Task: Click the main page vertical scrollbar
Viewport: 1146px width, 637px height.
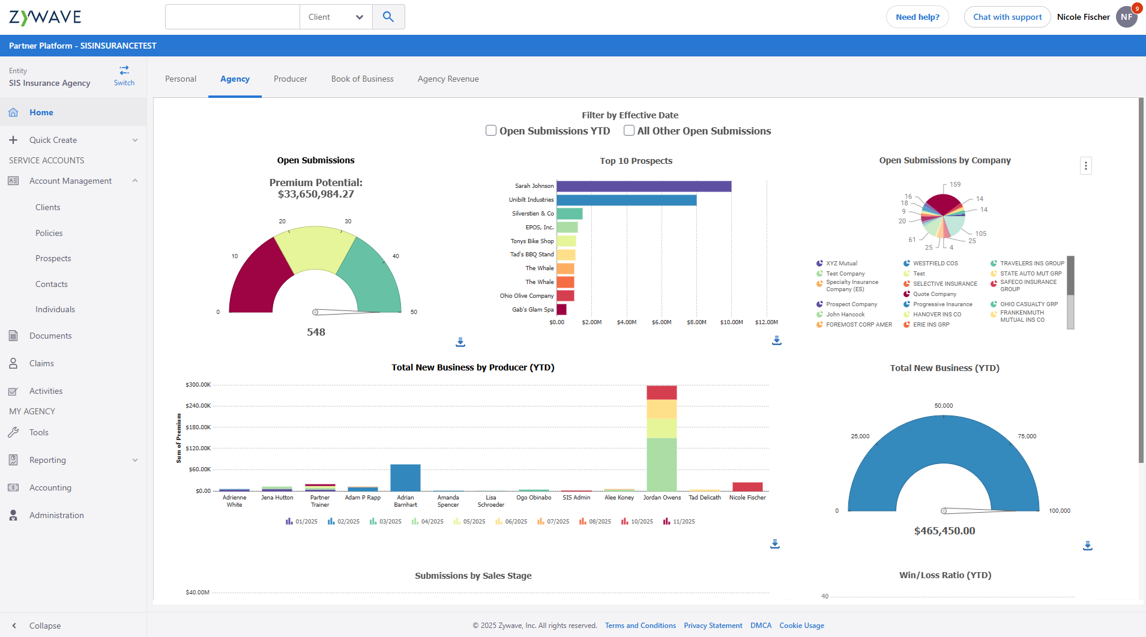Action: [x=1141, y=280]
